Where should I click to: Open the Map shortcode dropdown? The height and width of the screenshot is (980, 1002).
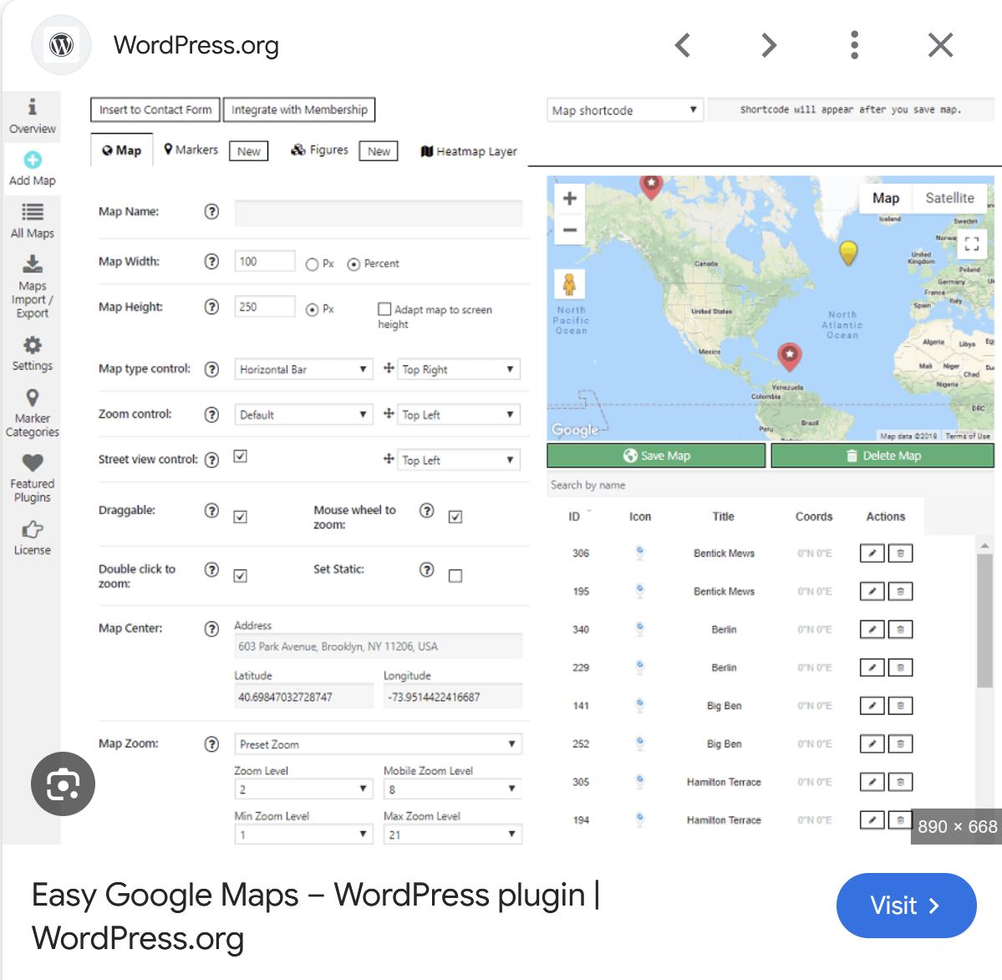coord(624,110)
